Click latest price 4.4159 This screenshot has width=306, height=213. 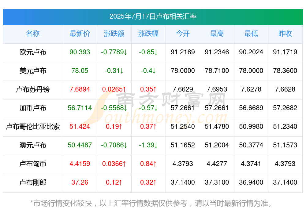tap(80, 164)
